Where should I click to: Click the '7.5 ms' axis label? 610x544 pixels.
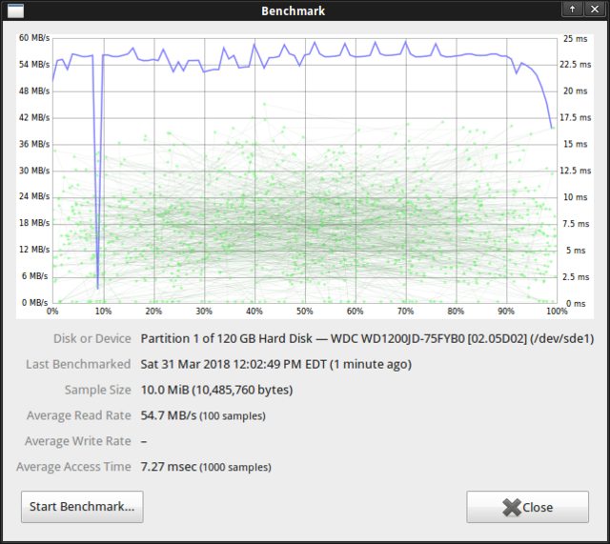coord(576,224)
